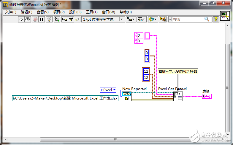This screenshot has width=233, height=145.
Task: Open Context Help question mark button
Action: [x=216, y=19]
